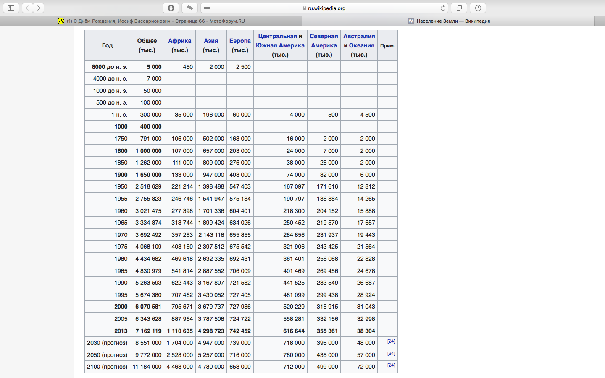
Task: Open footnote [24] in the 2100 row
Action: (x=391, y=365)
